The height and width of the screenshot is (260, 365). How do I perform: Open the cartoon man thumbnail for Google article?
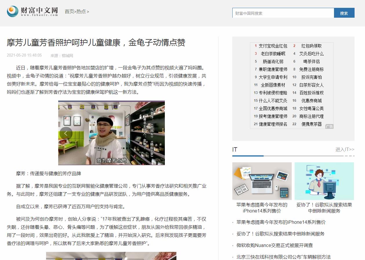[324, 181]
